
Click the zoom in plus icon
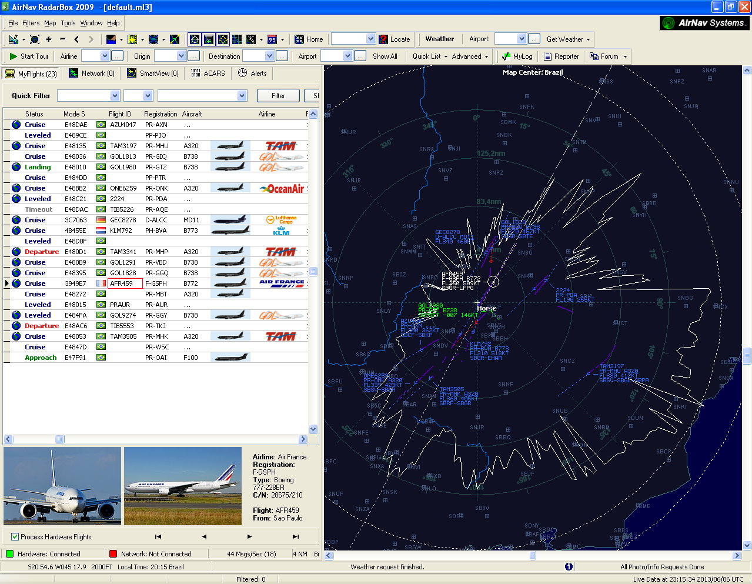(49, 39)
